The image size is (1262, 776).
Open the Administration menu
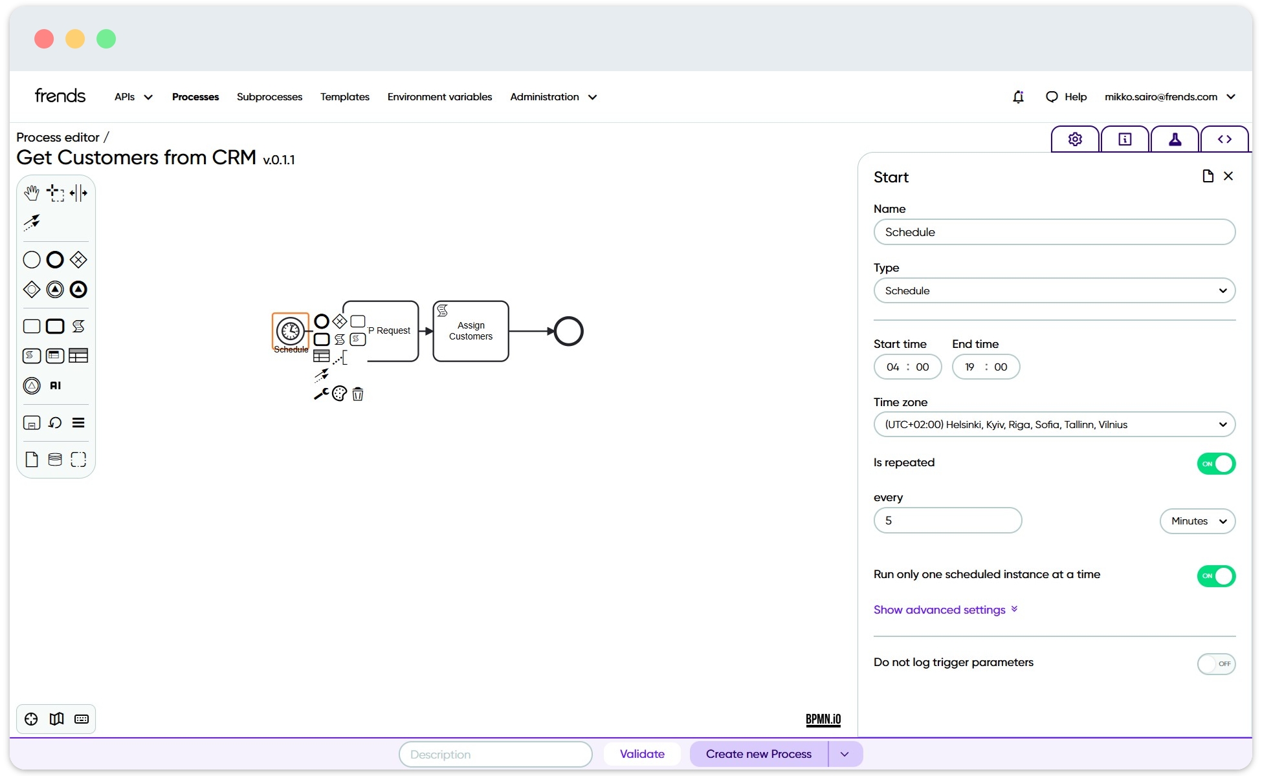coord(553,96)
